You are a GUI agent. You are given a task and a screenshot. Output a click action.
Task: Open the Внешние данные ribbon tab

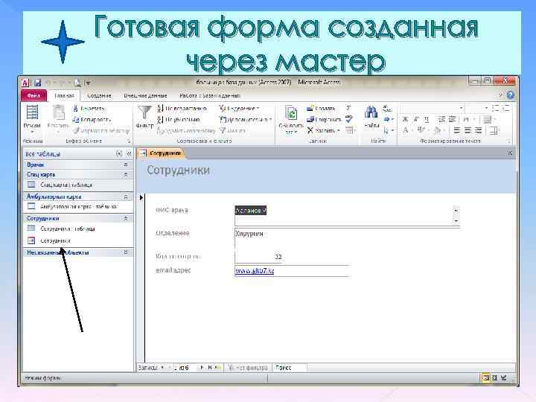tap(145, 96)
